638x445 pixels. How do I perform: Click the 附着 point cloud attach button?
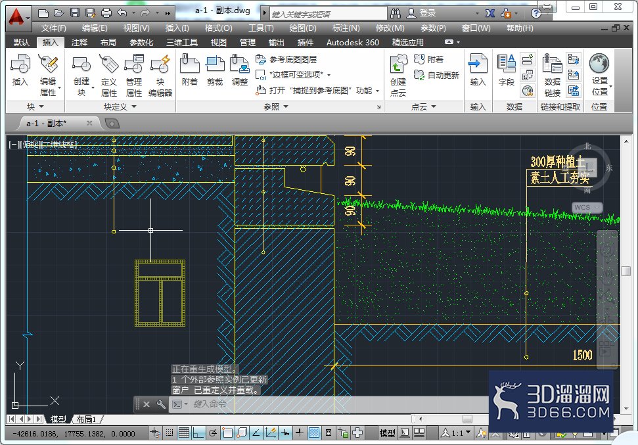428,59
